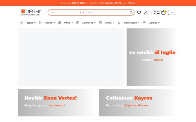Image resolution: width=196 pixels, height=122 pixels.
Task: Click the Deghi logo
Action: pyautogui.click(x=31, y=12)
